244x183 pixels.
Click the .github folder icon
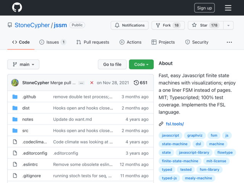click(x=15, y=97)
